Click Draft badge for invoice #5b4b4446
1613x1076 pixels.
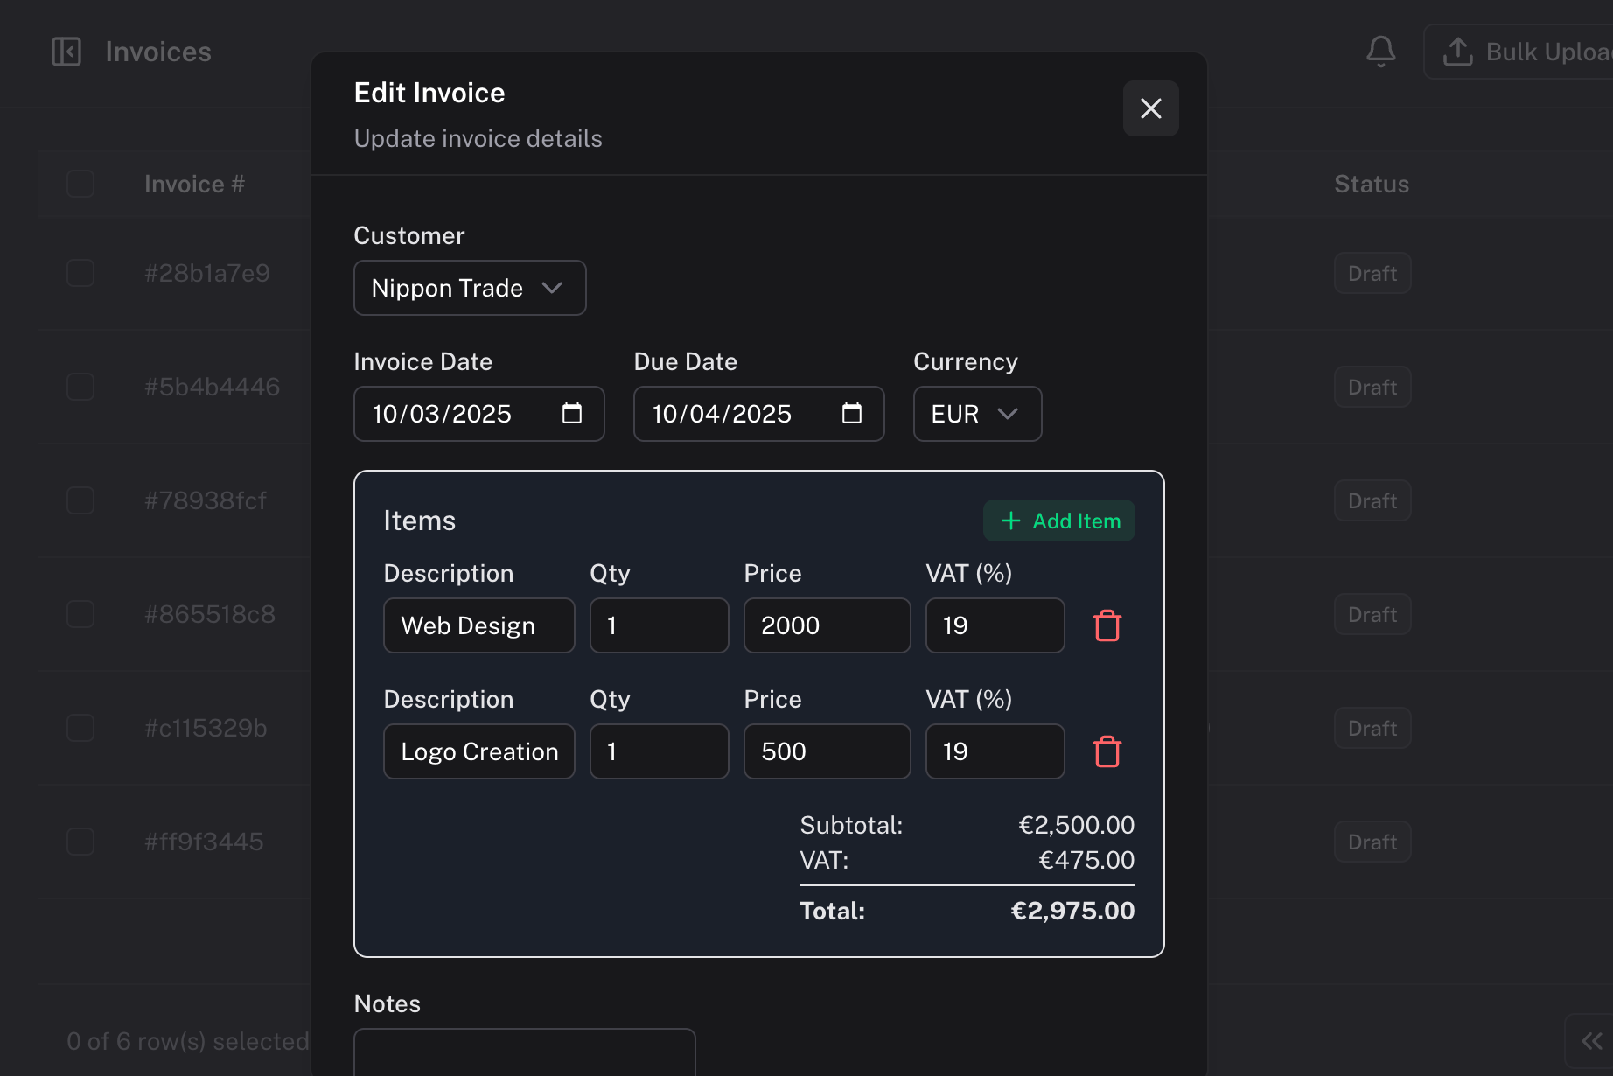[x=1372, y=387]
